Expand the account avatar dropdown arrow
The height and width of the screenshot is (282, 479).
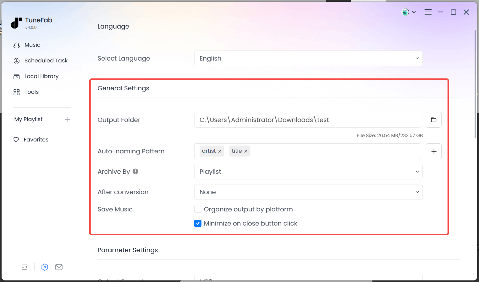[414, 12]
